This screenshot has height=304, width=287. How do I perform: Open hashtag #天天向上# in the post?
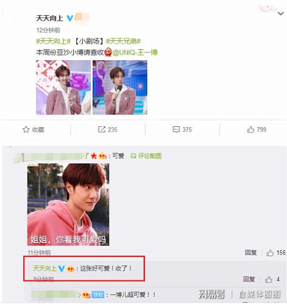[53, 41]
